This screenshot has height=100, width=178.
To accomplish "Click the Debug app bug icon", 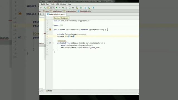I will pos(63,8).
